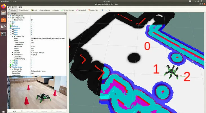
Task: Click the camera image of the hexapod
Action: pos(37,92)
